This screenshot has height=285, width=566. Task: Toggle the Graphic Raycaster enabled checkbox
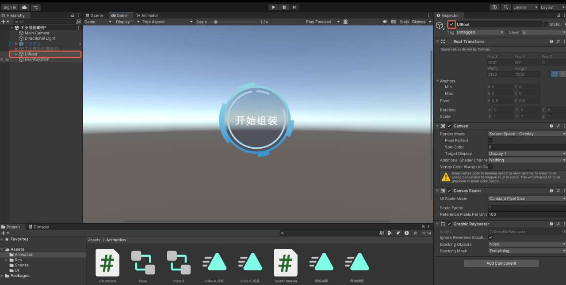click(450, 224)
